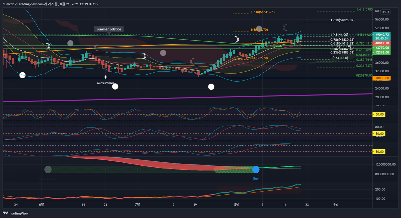Click the header publication text with TradingView.com
Viewport: 401px width, 218px height.
[x=50, y=4]
